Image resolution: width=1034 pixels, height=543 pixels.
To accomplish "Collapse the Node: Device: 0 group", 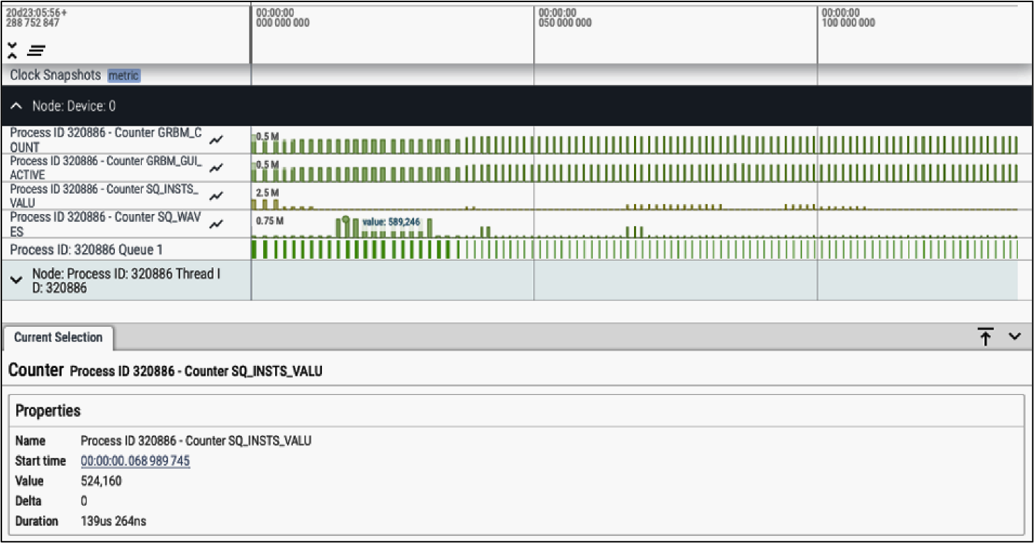I will 16,106.
